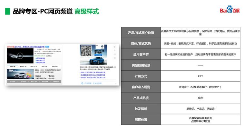Screen dimensions: 245x138
Task: Click the blue tag beside the BMW headline
Action: (x=47, y=46)
